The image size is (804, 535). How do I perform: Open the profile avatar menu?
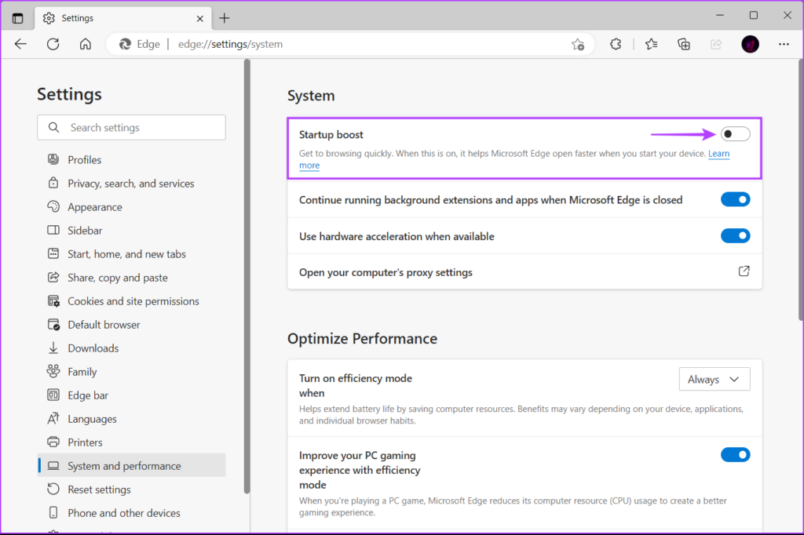tap(750, 45)
